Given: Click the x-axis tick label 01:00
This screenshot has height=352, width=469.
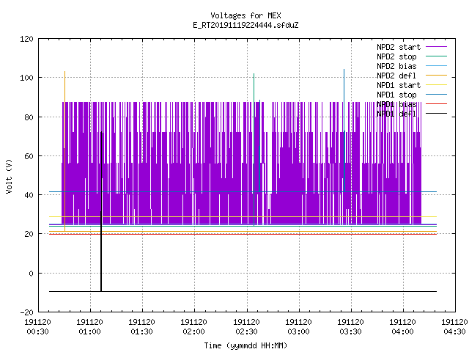Looking at the screenshot, I should tap(89, 331).
